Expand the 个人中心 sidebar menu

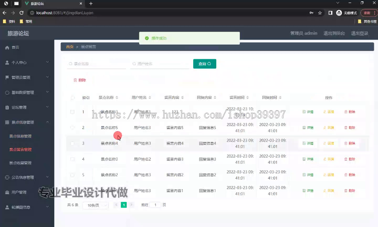pyautogui.click(x=27, y=63)
